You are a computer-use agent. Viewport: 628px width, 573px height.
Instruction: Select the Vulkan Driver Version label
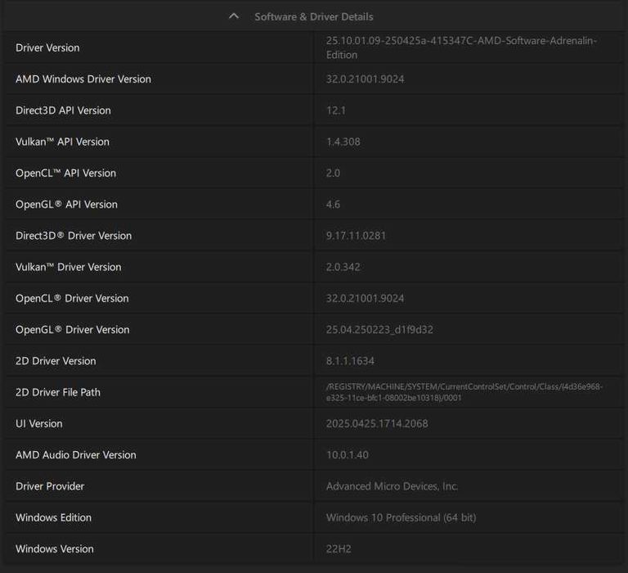coord(69,267)
